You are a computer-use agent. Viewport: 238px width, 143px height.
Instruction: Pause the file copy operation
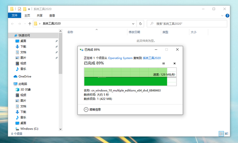click(164, 64)
